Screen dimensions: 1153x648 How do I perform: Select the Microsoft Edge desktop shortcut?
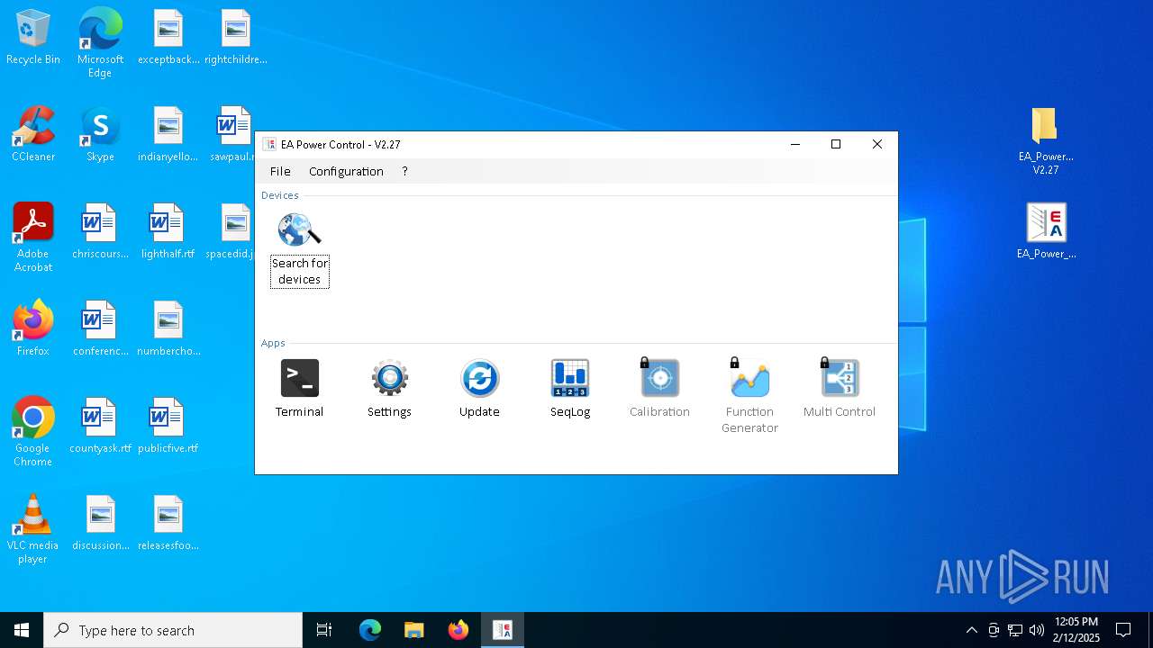pyautogui.click(x=100, y=43)
